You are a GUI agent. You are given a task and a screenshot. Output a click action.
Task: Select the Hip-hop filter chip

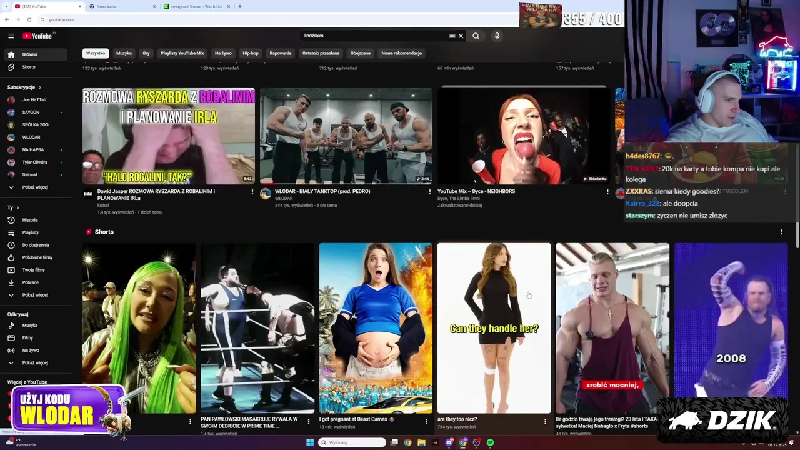click(251, 53)
